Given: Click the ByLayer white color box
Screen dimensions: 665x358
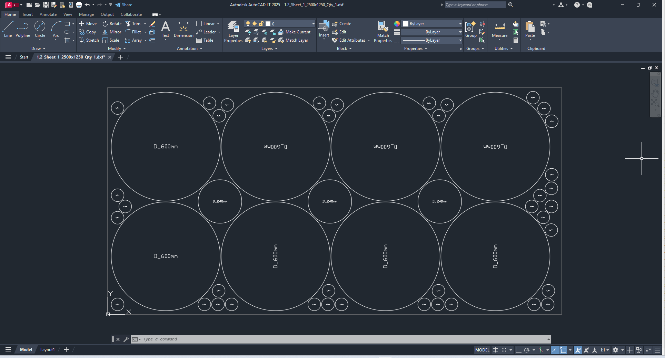Looking at the screenshot, I should pyautogui.click(x=406, y=24).
